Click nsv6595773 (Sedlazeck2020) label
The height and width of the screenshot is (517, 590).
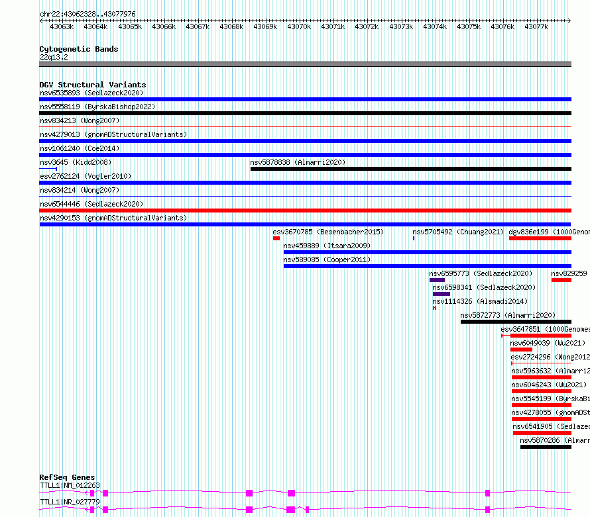pyautogui.click(x=481, y=273)
